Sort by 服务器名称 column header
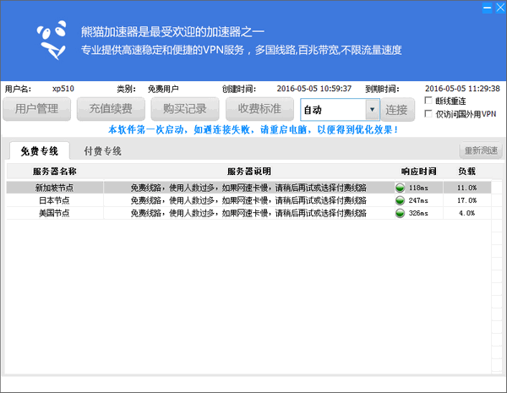 pyautogui.click(x=55, y=172)
